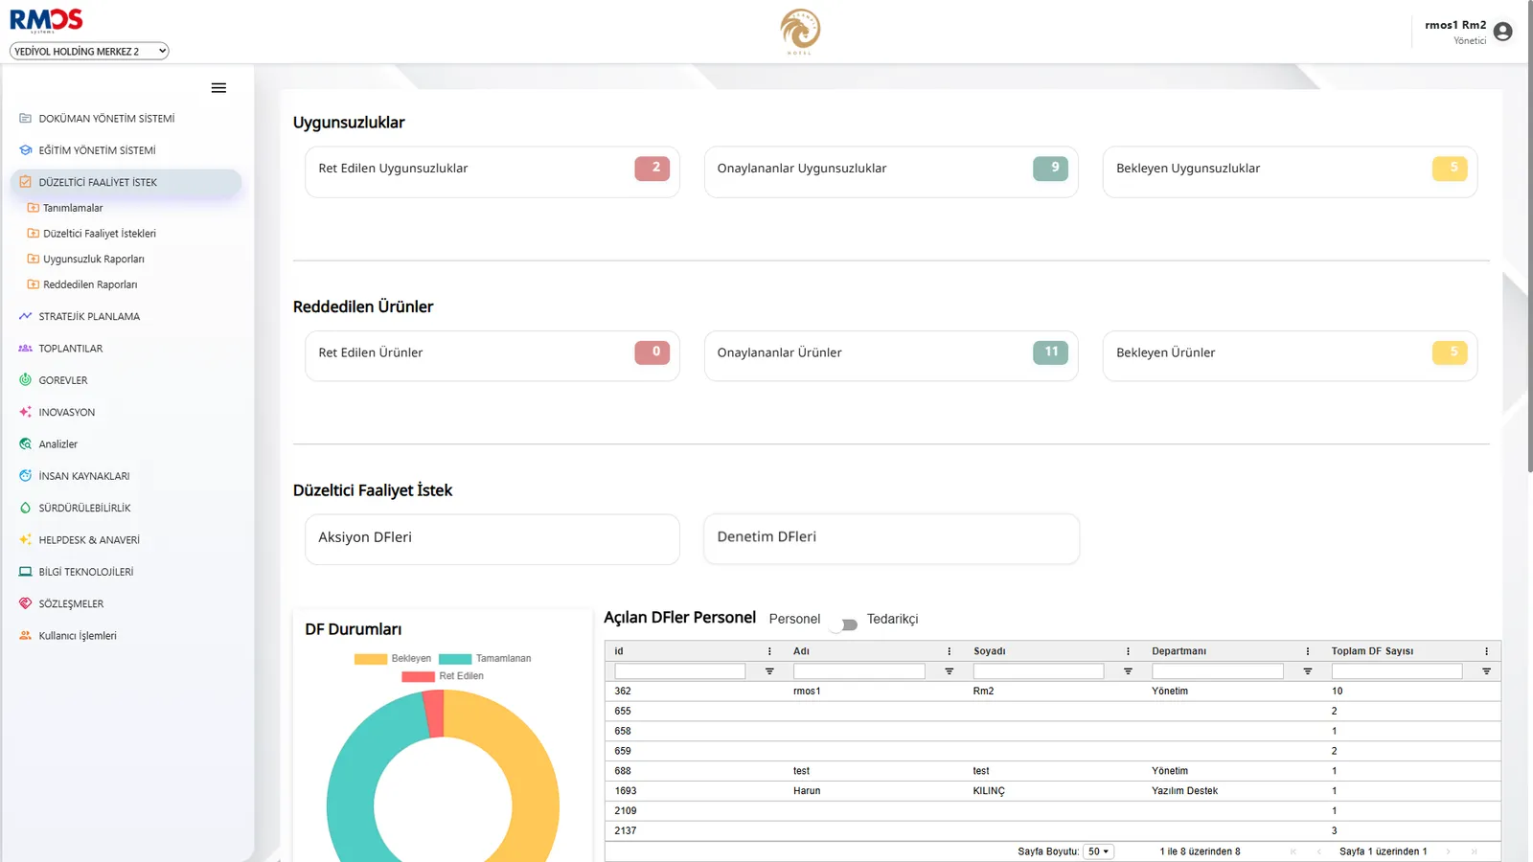
Task: Click the RMOS logo
Action: point(46,20)
